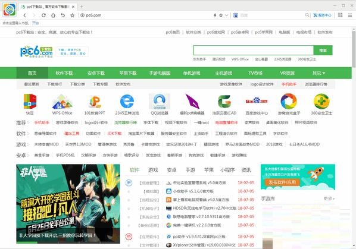Screen dimensions: 356x249
Task: Switch to the 资讯 list tab
Action: click(x=246, y=170)
